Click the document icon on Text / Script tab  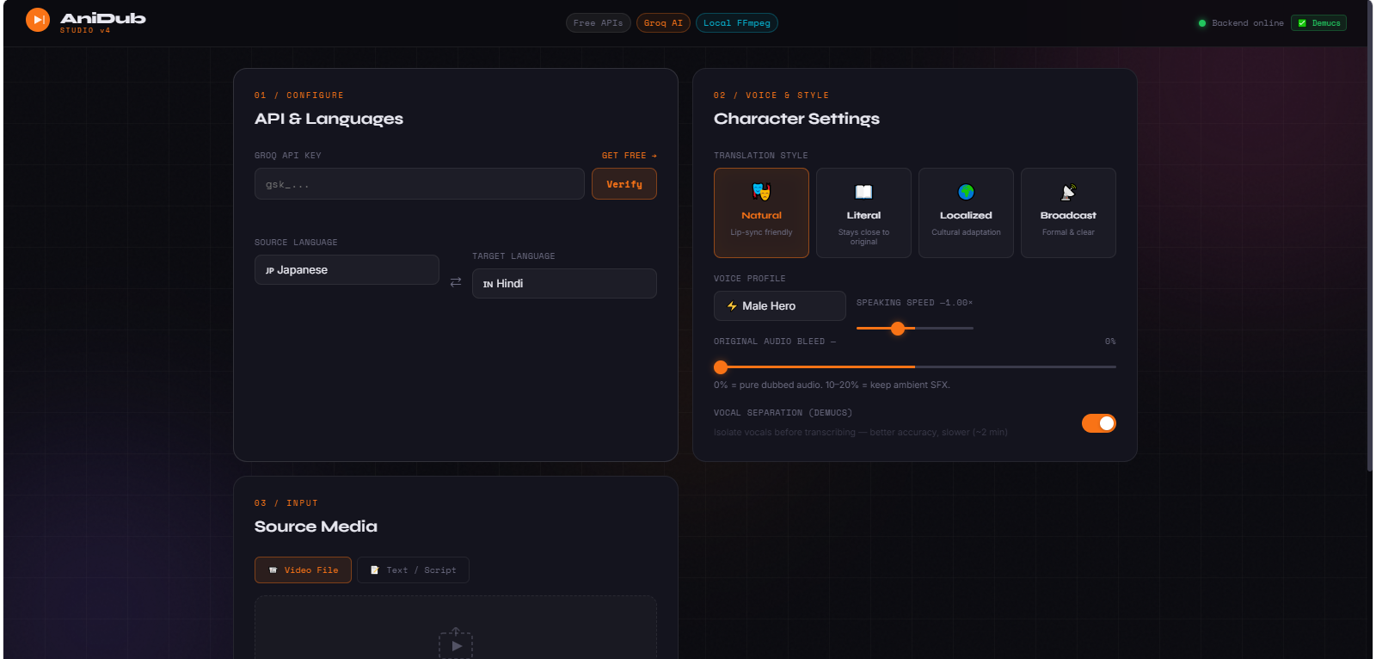click(x=374, y=570)
